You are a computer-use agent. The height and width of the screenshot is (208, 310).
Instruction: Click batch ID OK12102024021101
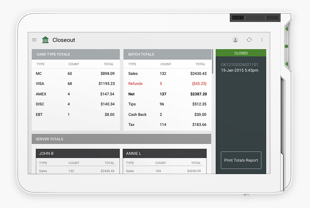point(239,65)
